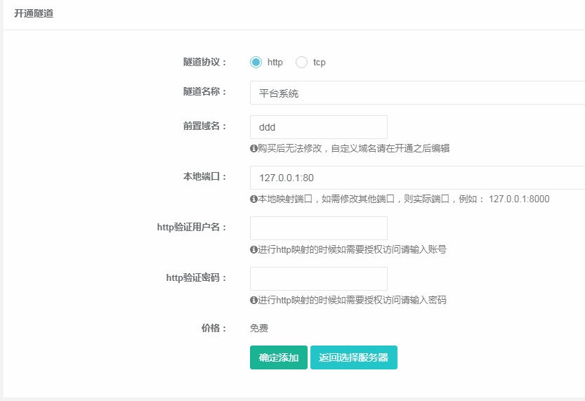
Task: Click the 本地端口 label
Action: 205,176
